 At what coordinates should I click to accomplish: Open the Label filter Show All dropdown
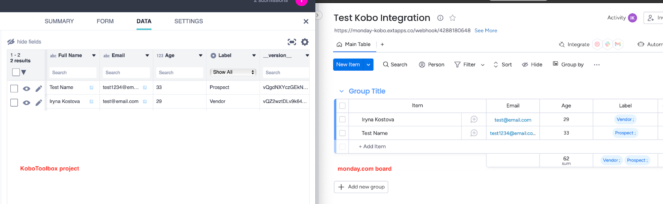(x=233, y=72)
